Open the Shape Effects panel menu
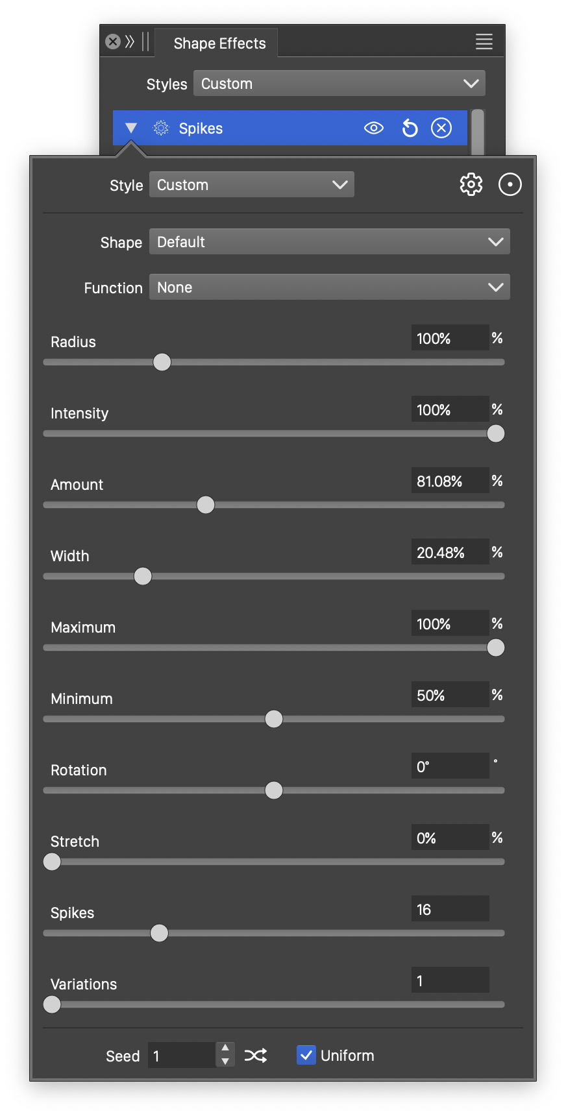This screenshot has height=1116, width=566. [x=484, y=42]
